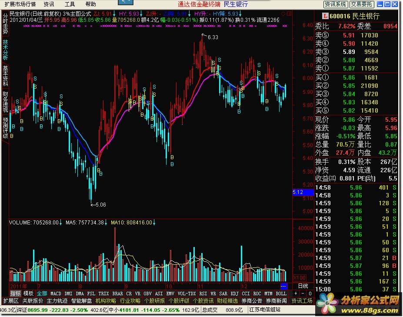Open the 扩展区 bottom tab
403x317 pixels.
(x=11, y=301)
